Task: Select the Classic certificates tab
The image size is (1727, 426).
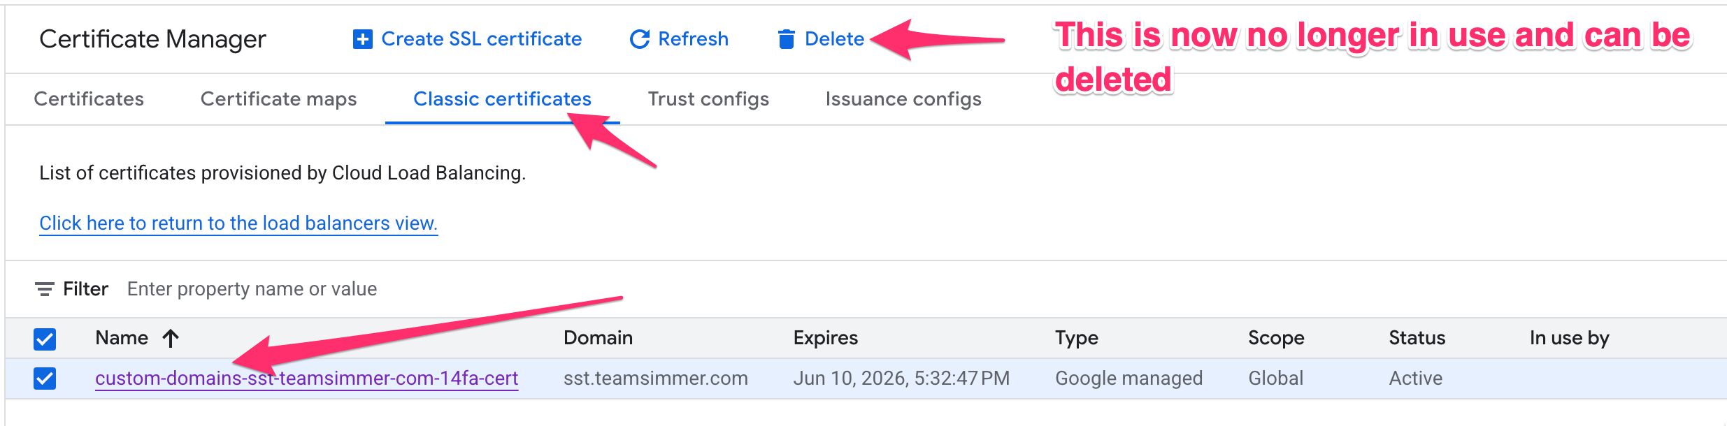Action: point(502,99)
